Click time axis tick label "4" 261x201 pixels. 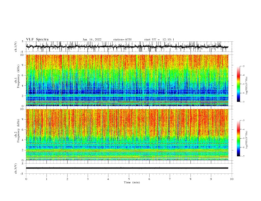point(108,179)
